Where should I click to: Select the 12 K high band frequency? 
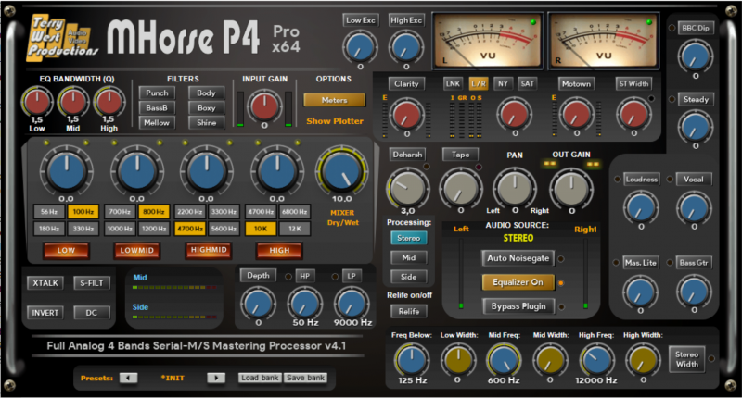click(x=294, y=229)
